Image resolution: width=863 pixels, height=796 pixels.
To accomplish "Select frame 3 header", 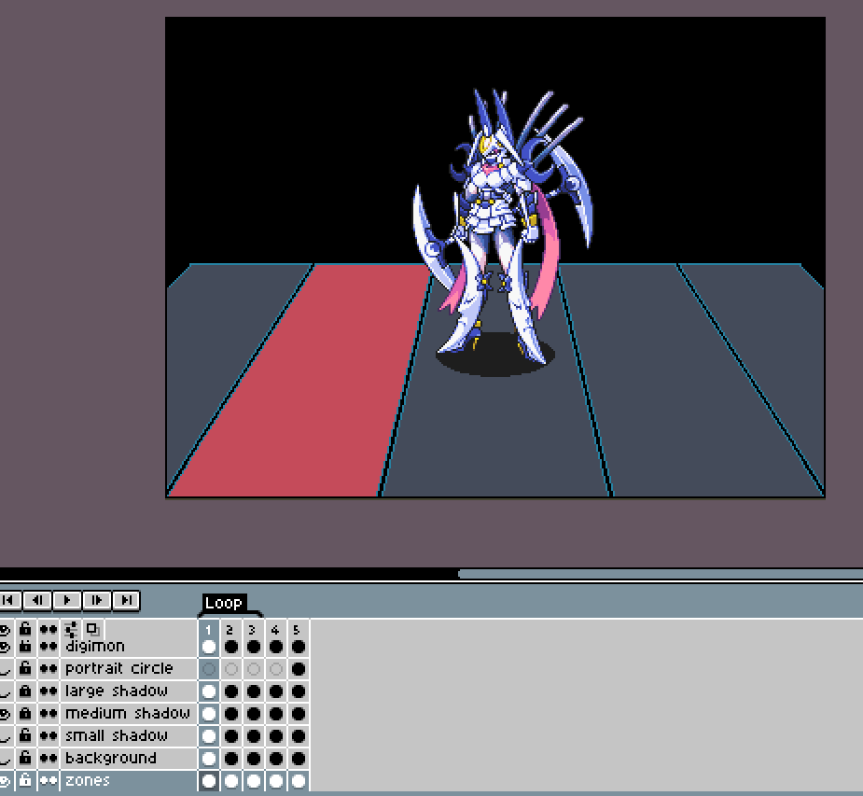I will click(253, 630).
